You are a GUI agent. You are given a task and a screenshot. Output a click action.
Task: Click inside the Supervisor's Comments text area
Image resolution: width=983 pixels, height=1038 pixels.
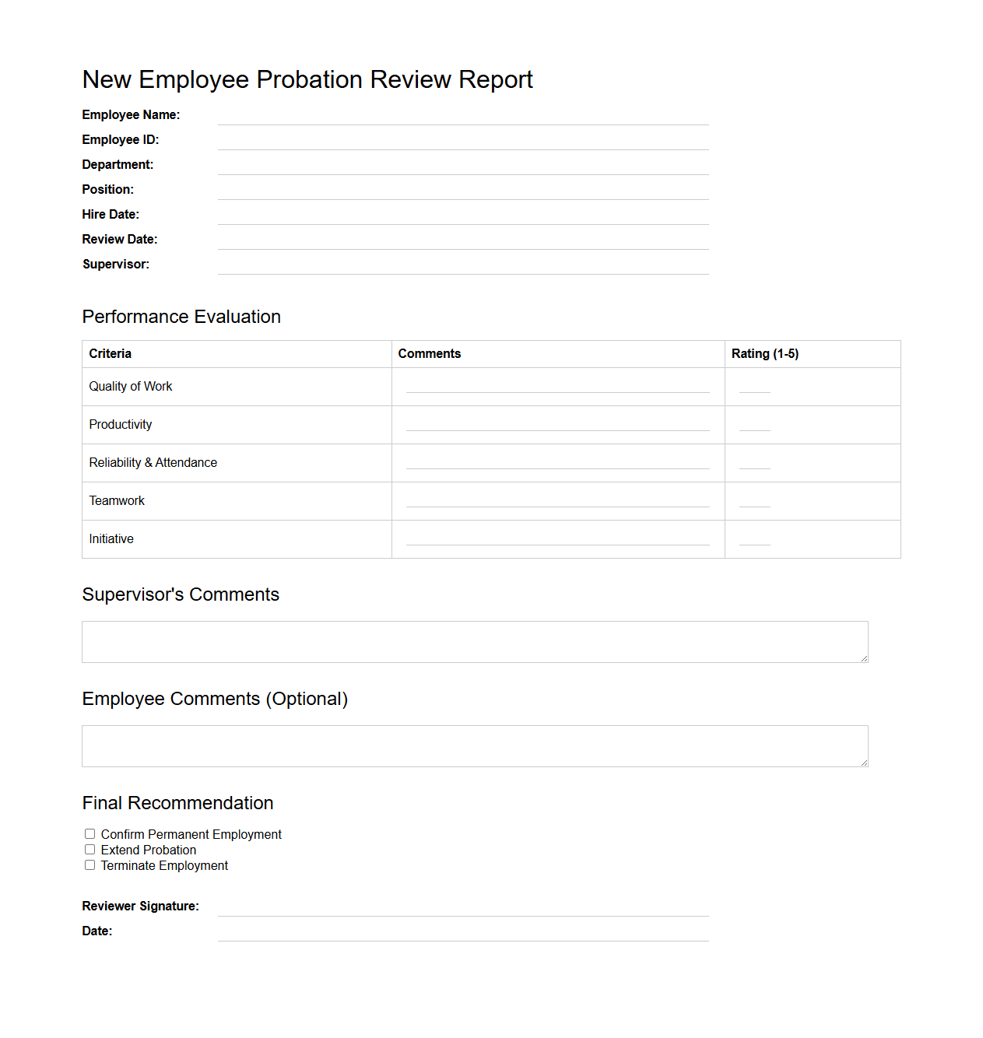(x=474, y=641)
